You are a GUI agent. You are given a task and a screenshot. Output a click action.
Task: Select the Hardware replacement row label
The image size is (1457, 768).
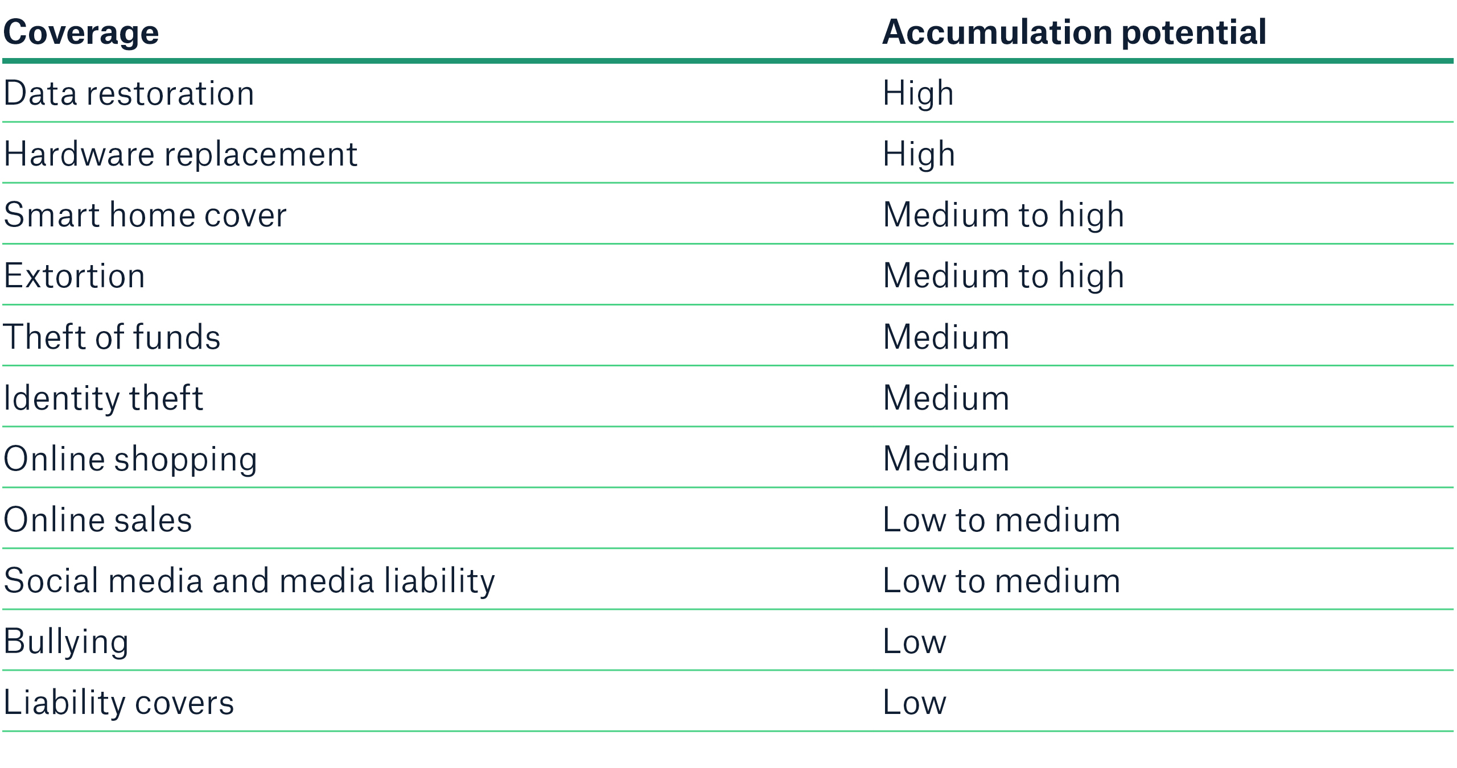pos(180,154)
